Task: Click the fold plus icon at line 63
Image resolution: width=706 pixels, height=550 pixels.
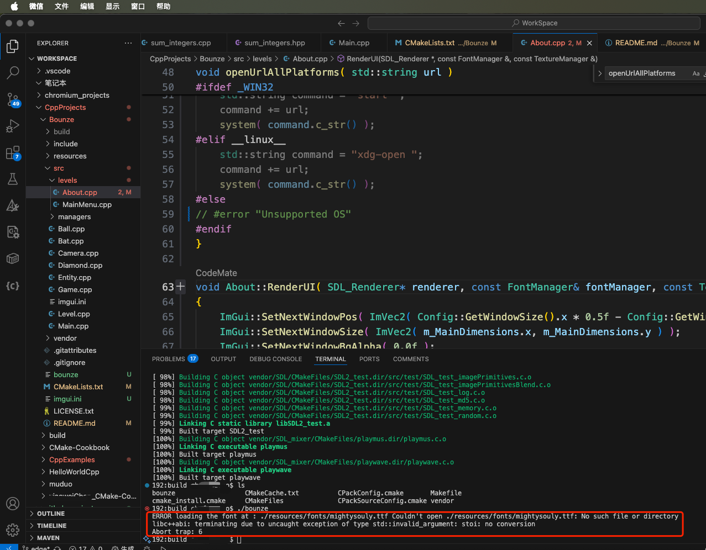Action: (x=181, y=287)
